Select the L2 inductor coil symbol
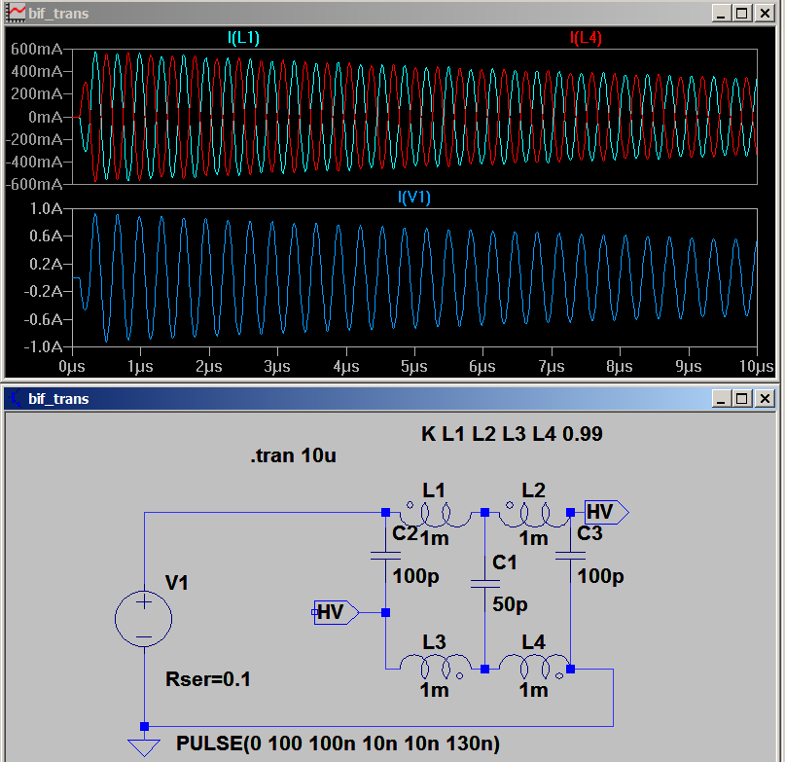Image resolution: width=785 pixels, height=762 pixels. pos(525,512)
